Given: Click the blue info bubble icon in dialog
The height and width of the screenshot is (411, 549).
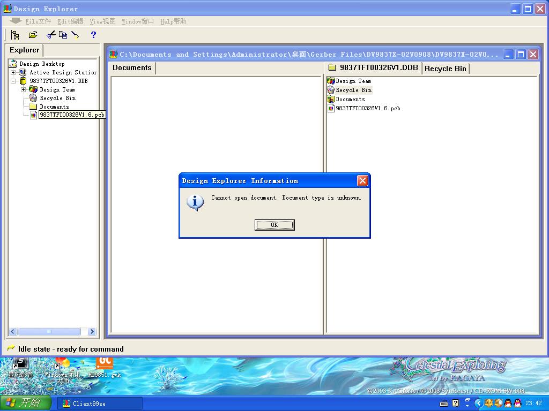Looking at the screenshot, I should 195,203.
